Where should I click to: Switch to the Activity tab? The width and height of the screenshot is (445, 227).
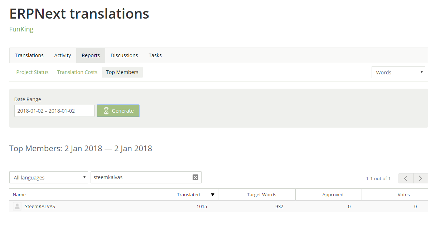(63, 55)
